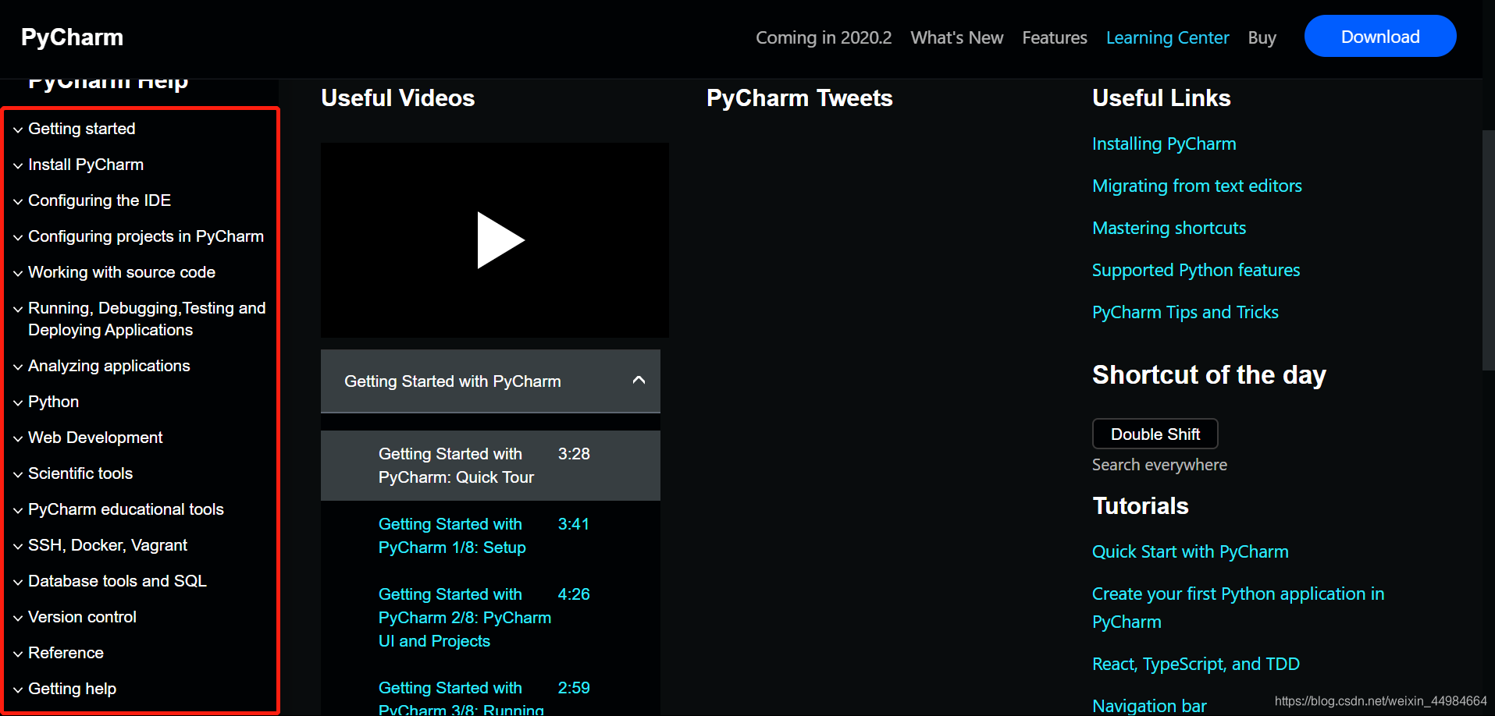The height and width of the screenshot is (716, 1495).
Task: Expand Getting started chevron in sidebar
Action: coord(18,129)
